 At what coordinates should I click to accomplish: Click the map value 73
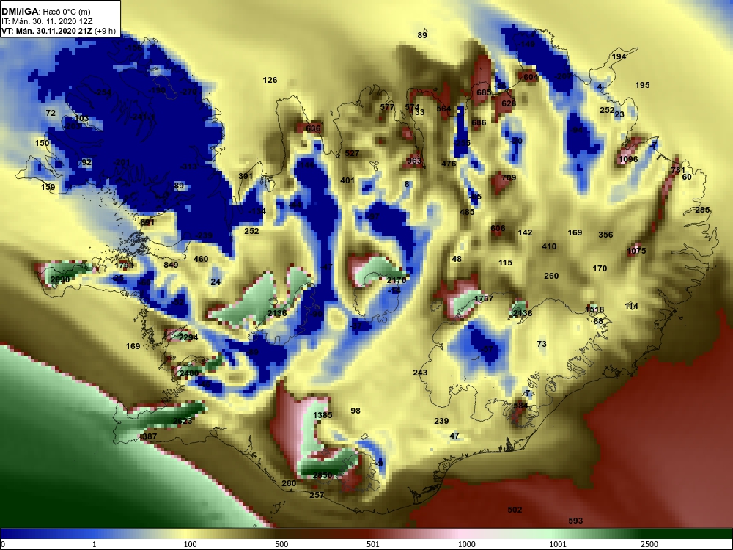(x=542, y=344)
